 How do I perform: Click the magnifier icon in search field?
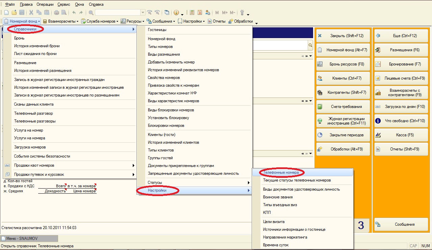pyautogui.click(x=310, y=45)
